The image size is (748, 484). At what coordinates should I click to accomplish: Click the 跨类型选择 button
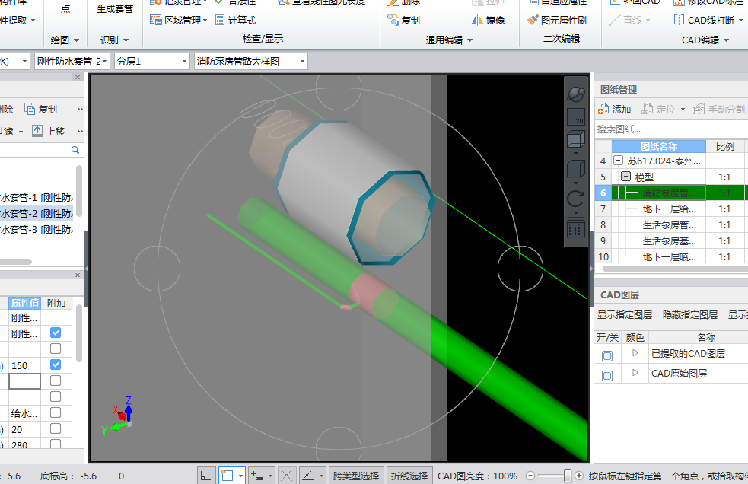point(356,476)
